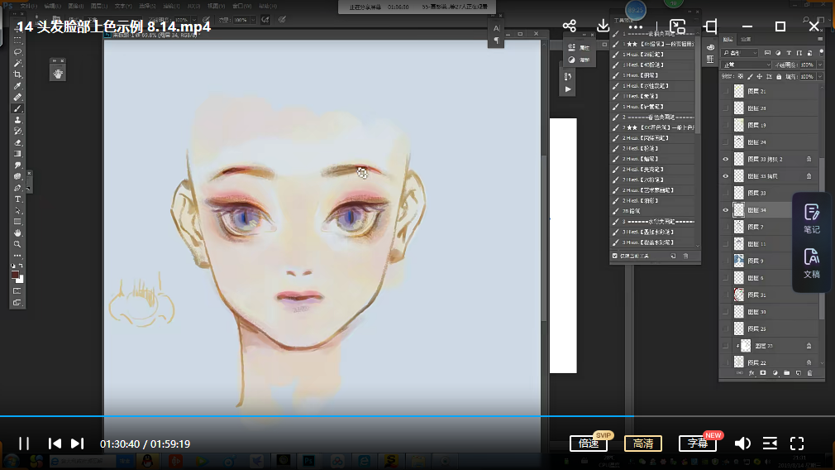Image resolution: width=835 pixels, height=470 pixels.
Task: Click the 倍速 playback speed button
Action: 588,444
